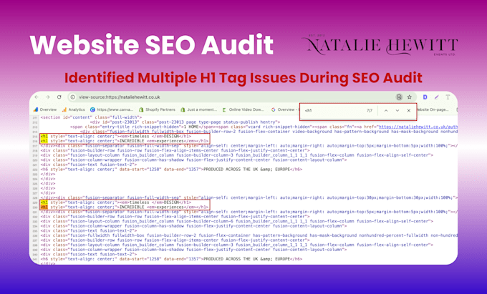Open the T extension icon
Screen dimensions: 487x294
click(448, 97)
